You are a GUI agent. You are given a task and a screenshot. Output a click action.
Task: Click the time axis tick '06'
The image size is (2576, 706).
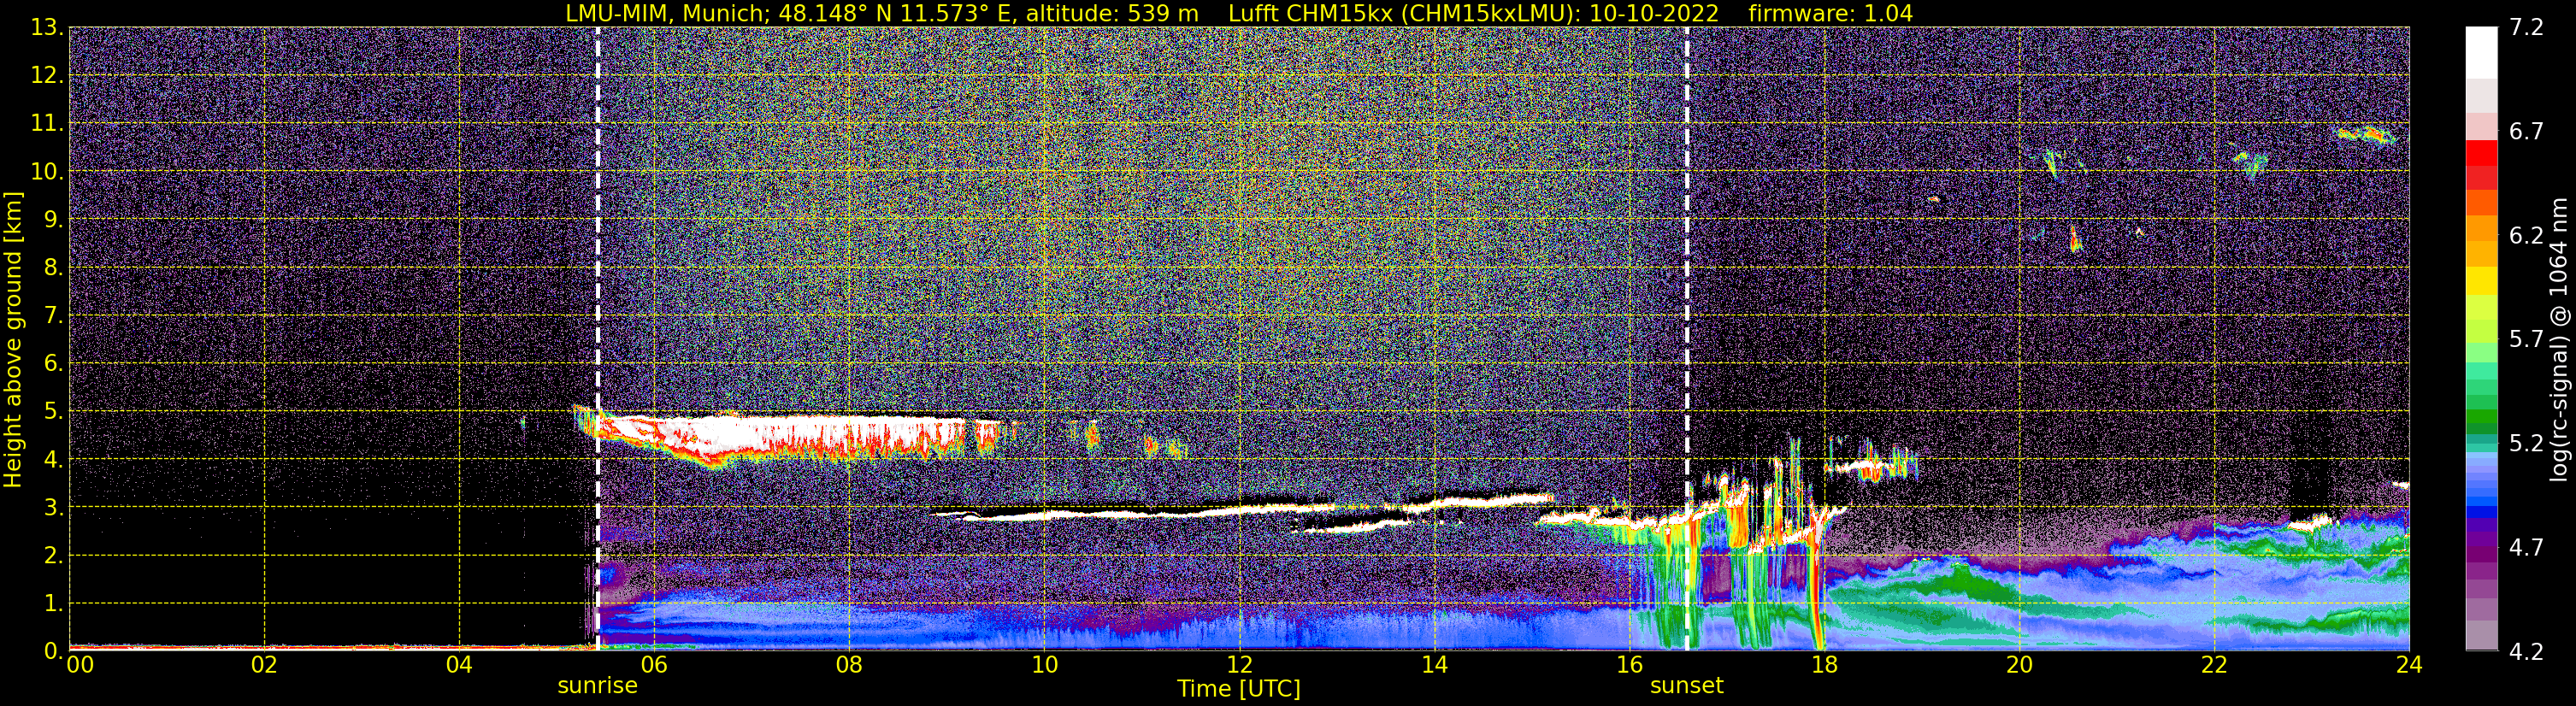[654, 665]
